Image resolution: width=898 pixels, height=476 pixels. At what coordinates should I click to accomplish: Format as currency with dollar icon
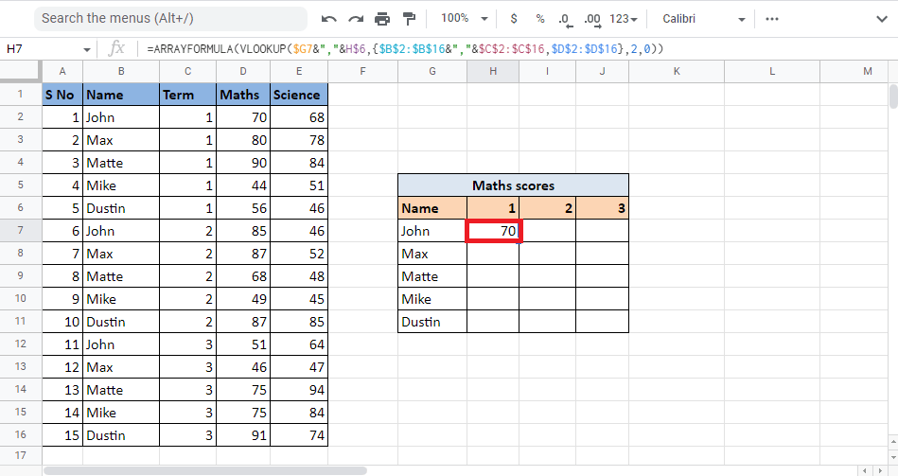[x=514, y=19]
